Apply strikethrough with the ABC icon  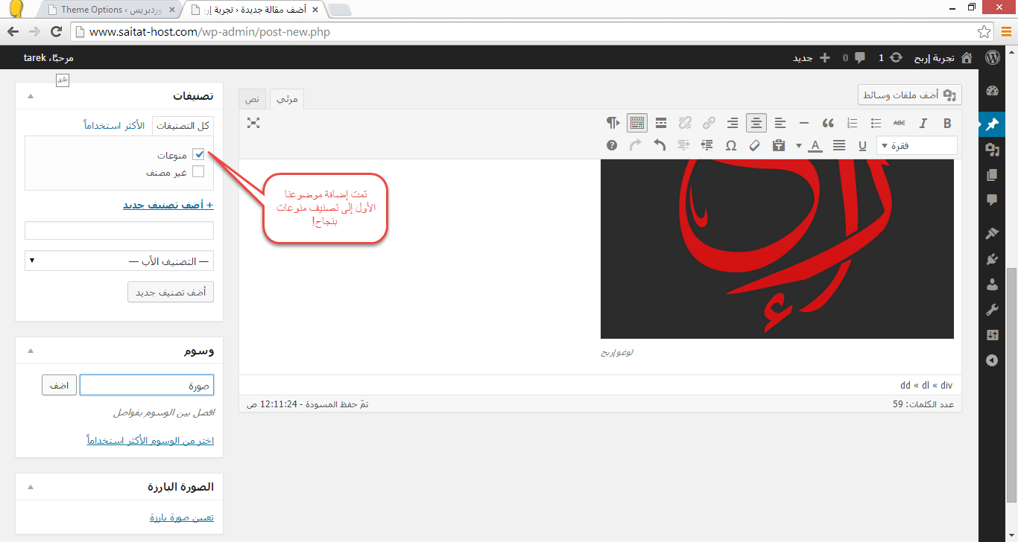click(x=900, y=123)
